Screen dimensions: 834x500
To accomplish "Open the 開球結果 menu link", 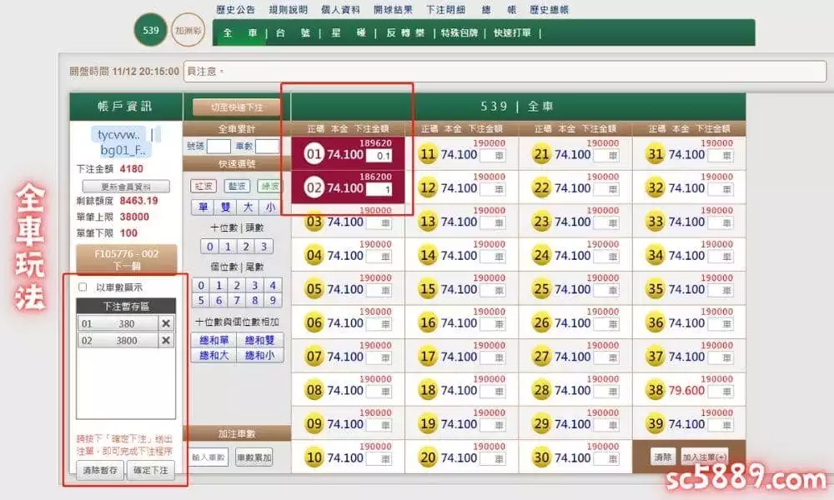I will [393, 9].
